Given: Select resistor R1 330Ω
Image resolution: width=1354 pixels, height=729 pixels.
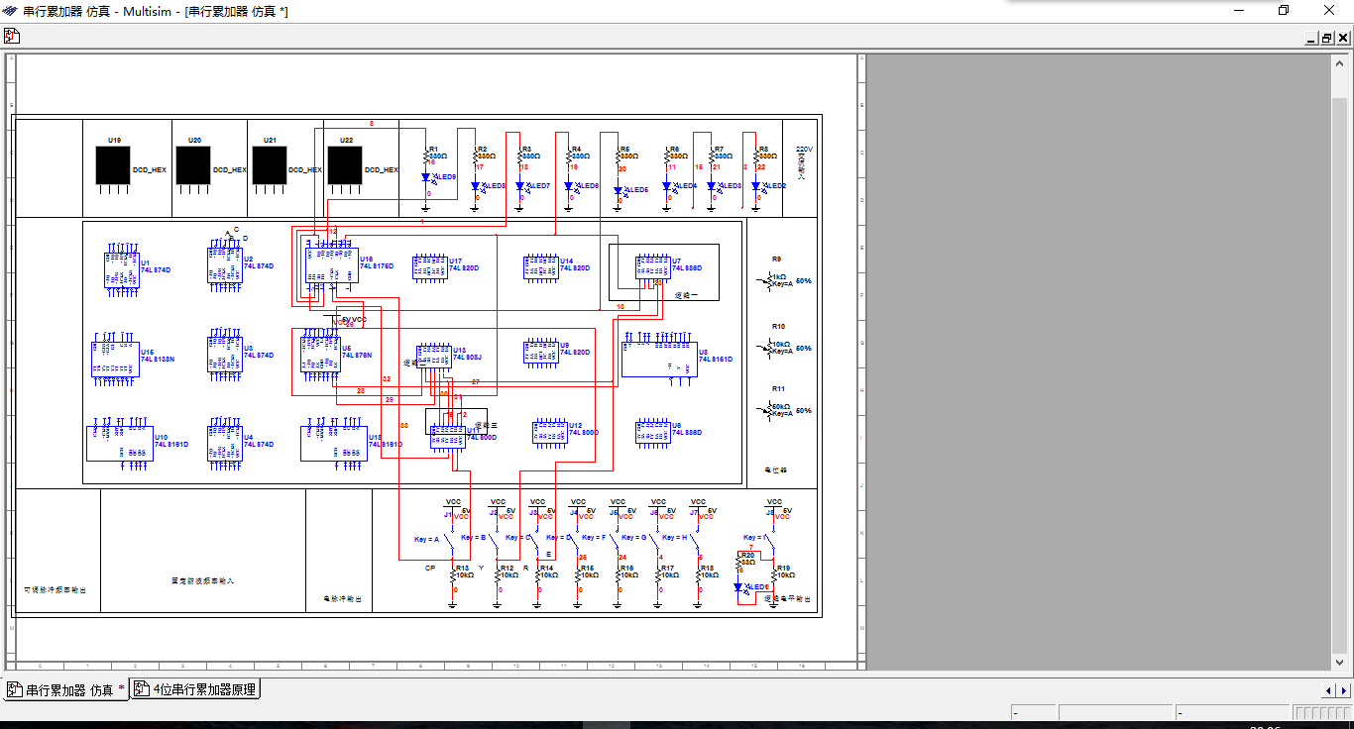Looking at the screenshot, I should (x=427, y=156).
